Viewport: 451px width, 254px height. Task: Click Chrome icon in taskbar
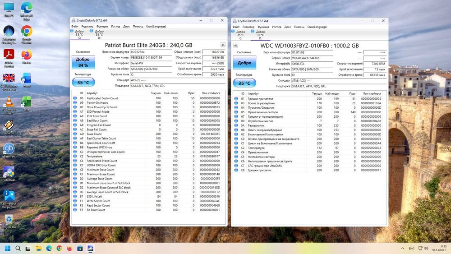point(59,248)
